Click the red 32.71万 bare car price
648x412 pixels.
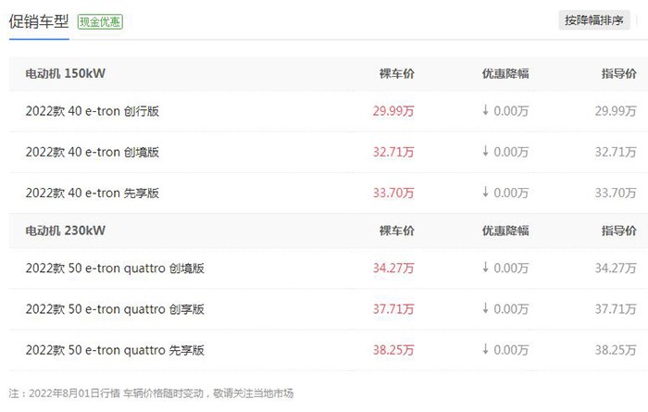(393, 152)
